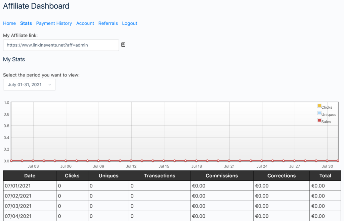Viewport: 344px width, 221px height.
Task: Select the Stats navigation tab
Action: (x=26, y=23)
